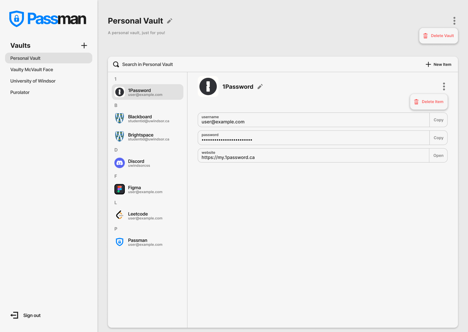
Task: Click the Blackboard Windsor crest icon
Action: coord(119,118)
